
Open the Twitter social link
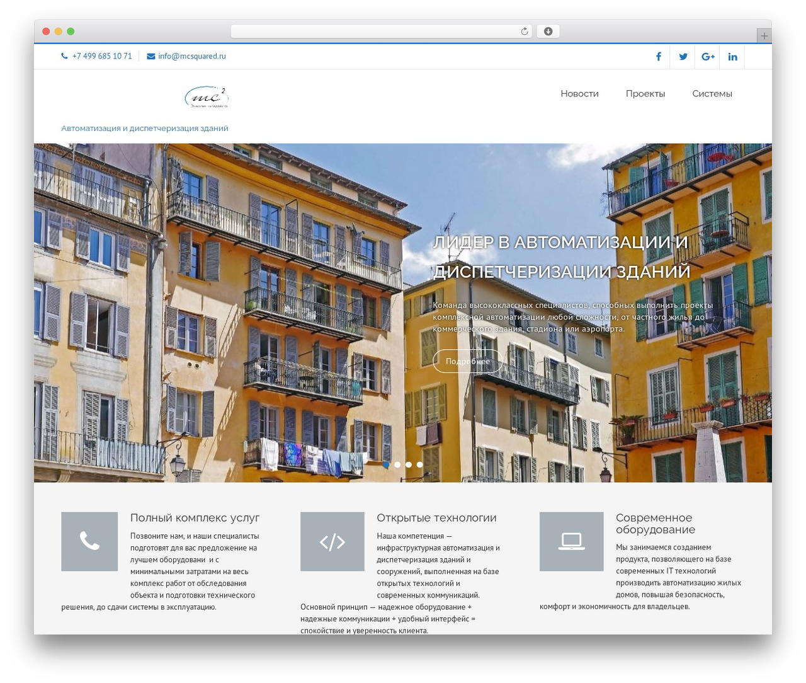683,57
